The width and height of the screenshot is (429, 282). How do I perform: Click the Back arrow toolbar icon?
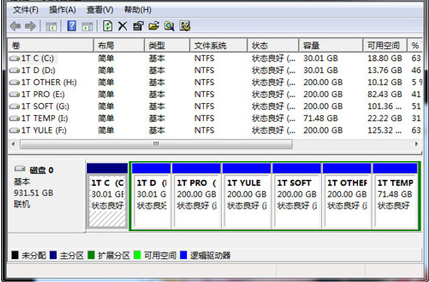pyautogui.click(x=15, y=26)
